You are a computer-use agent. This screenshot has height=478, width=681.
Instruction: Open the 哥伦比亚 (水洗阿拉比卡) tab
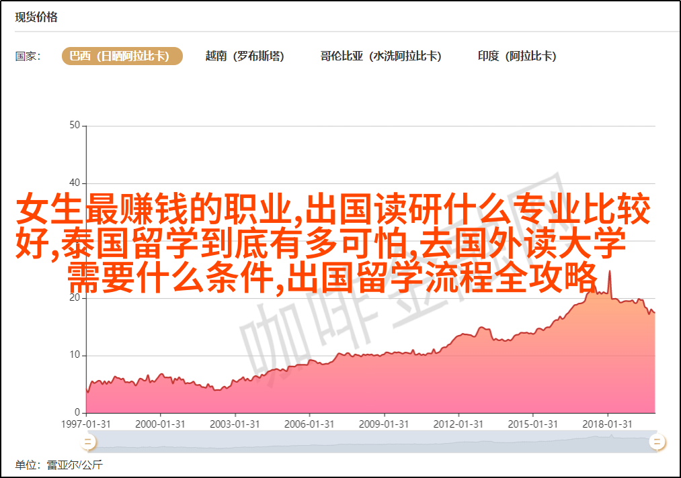380,56
